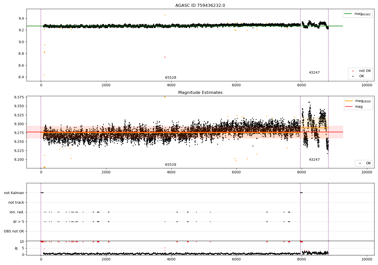This screenshot has height=265, width=378.
Task: Click the 65528 obsid label in top plot
Action: tap(171, 78)
